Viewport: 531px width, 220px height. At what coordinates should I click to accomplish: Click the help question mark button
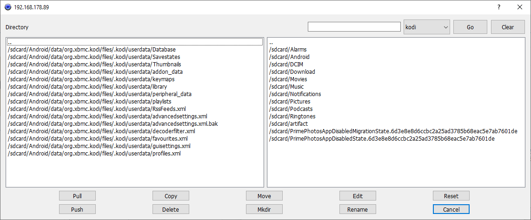499,7
